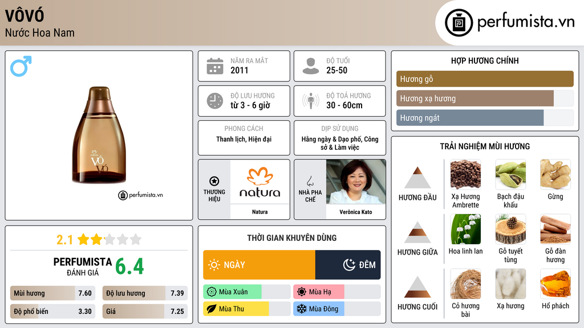
Task: Open the Xạ hương base note image
Action: point(510,284)
